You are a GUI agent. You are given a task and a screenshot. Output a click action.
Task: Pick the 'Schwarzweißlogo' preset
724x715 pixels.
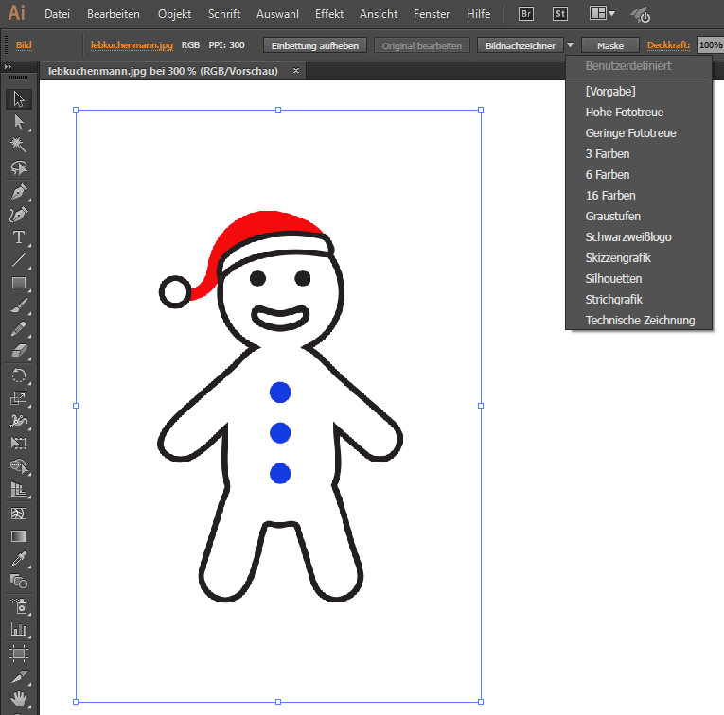[x=628, y=237]
